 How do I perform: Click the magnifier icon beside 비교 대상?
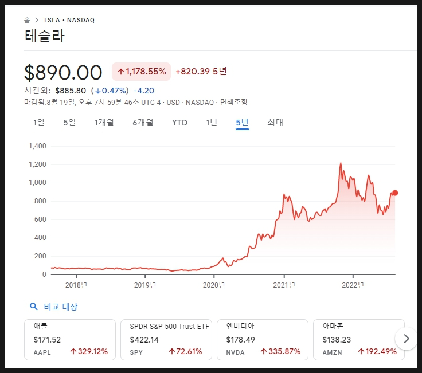point(34,307)
